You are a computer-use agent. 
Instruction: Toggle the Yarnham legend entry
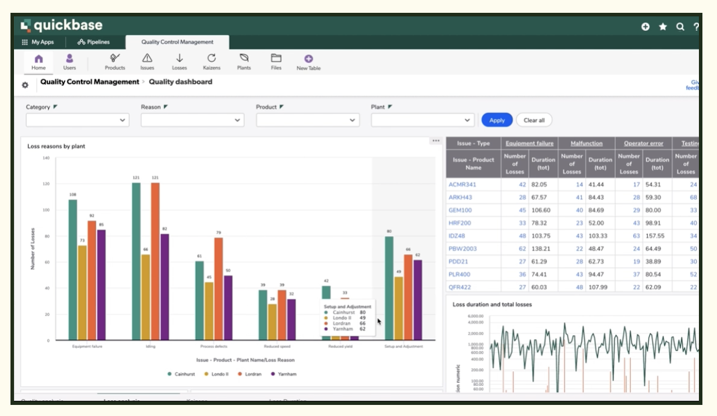[283, 374]
